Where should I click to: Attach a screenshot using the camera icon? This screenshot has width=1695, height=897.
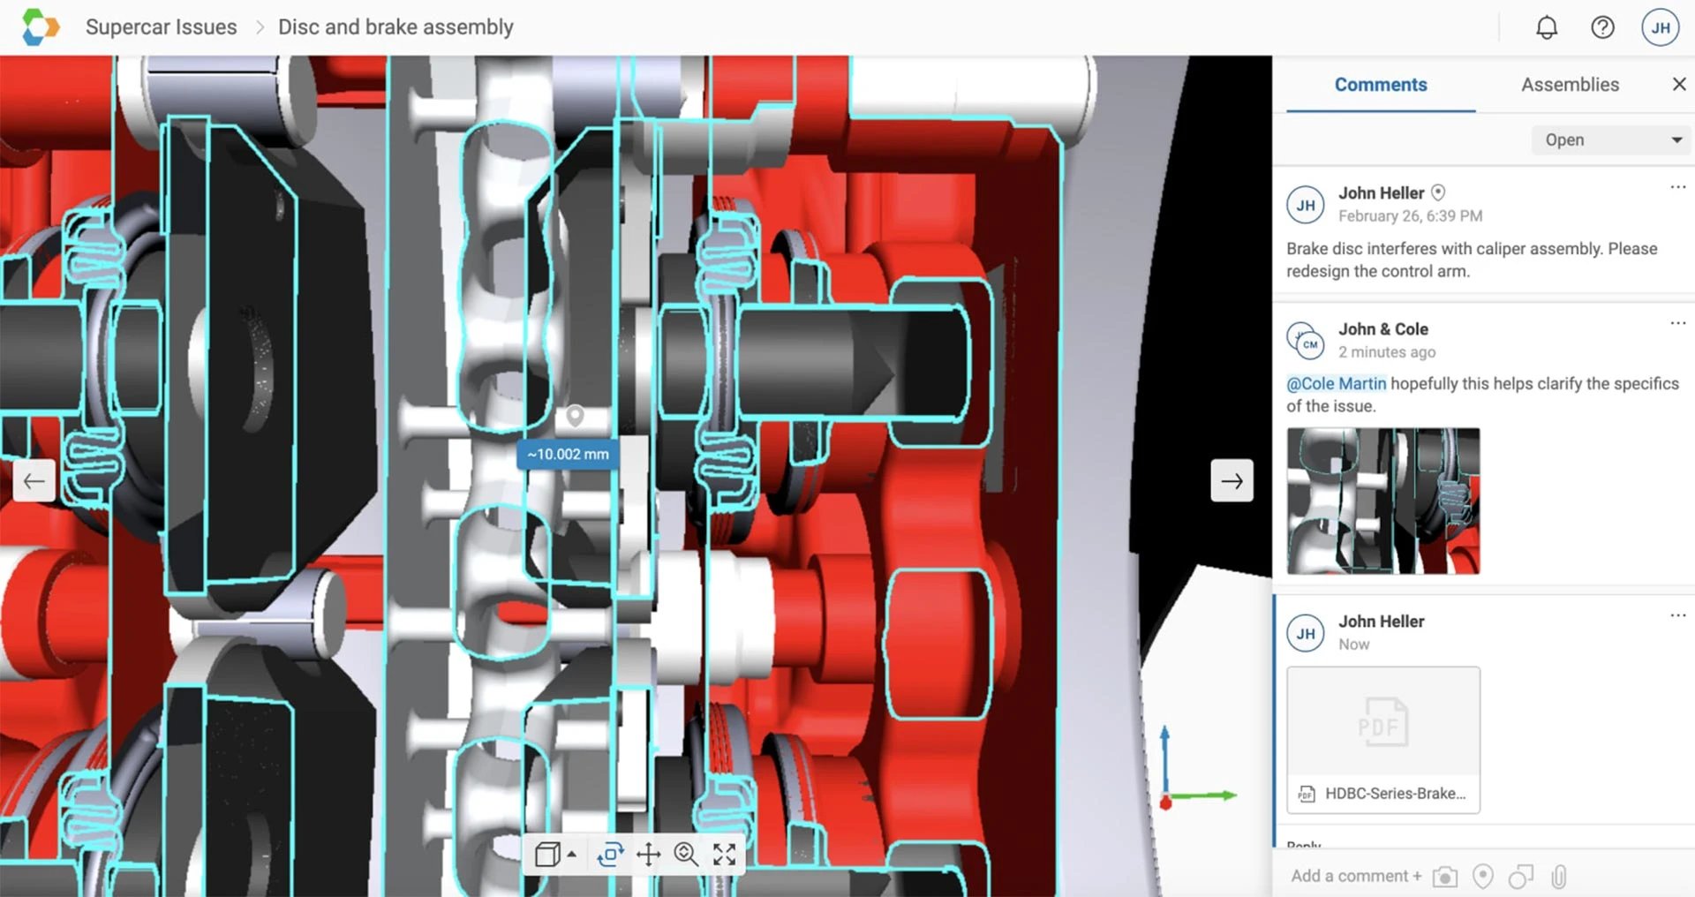(x=1445, y=876)
